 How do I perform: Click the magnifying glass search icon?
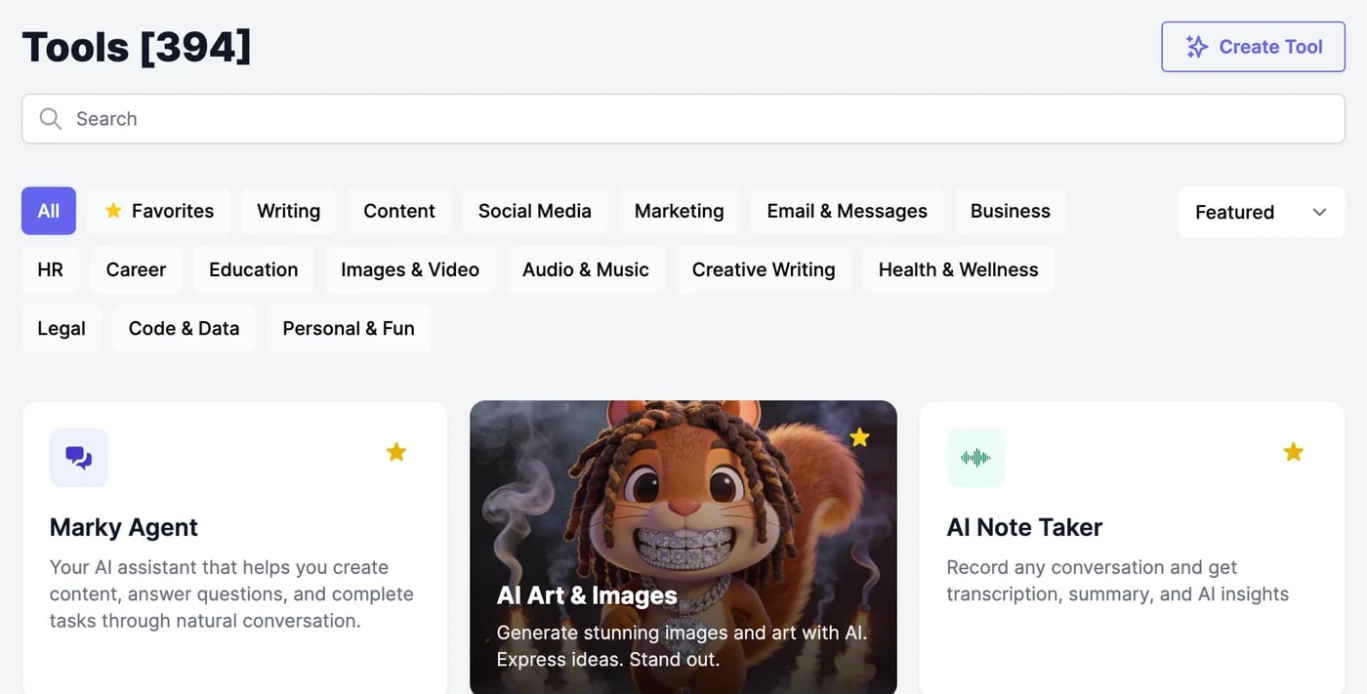click(51, 119)
